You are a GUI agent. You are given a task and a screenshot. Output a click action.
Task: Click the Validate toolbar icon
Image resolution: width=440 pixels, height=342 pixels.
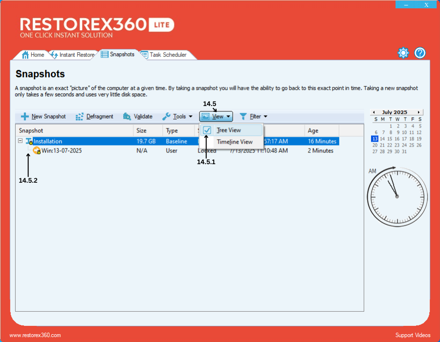[x=127, y=117]
